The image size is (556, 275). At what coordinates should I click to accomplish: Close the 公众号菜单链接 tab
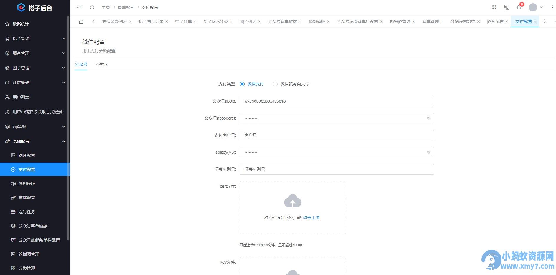[x=300, y=21]
